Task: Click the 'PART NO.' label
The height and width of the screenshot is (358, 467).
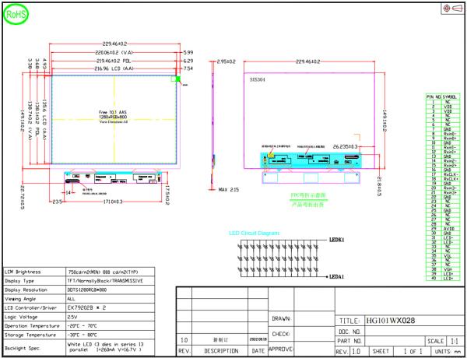Action: 349,341
